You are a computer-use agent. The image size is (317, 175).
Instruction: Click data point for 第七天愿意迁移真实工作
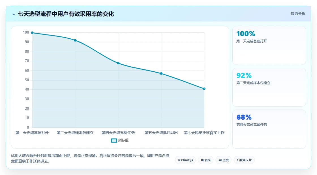tap(204, 89)
